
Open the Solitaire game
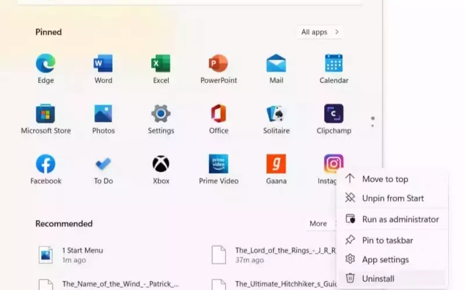coord(276,119)
